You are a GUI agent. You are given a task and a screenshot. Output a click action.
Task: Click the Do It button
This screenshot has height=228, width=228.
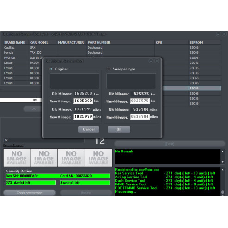click(x=170, y=144)
